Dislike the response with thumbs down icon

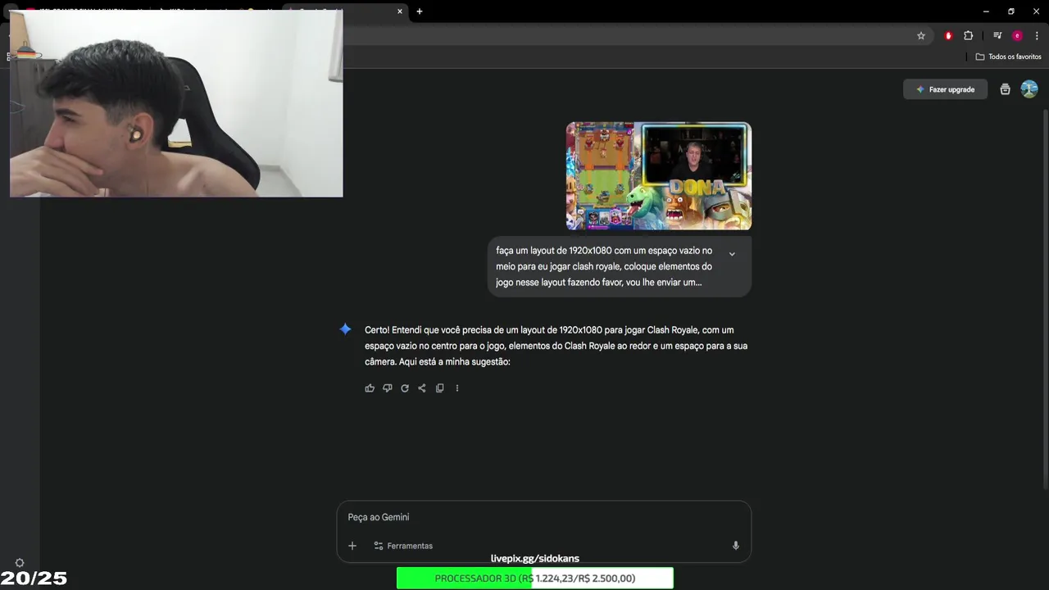(387, 388)
